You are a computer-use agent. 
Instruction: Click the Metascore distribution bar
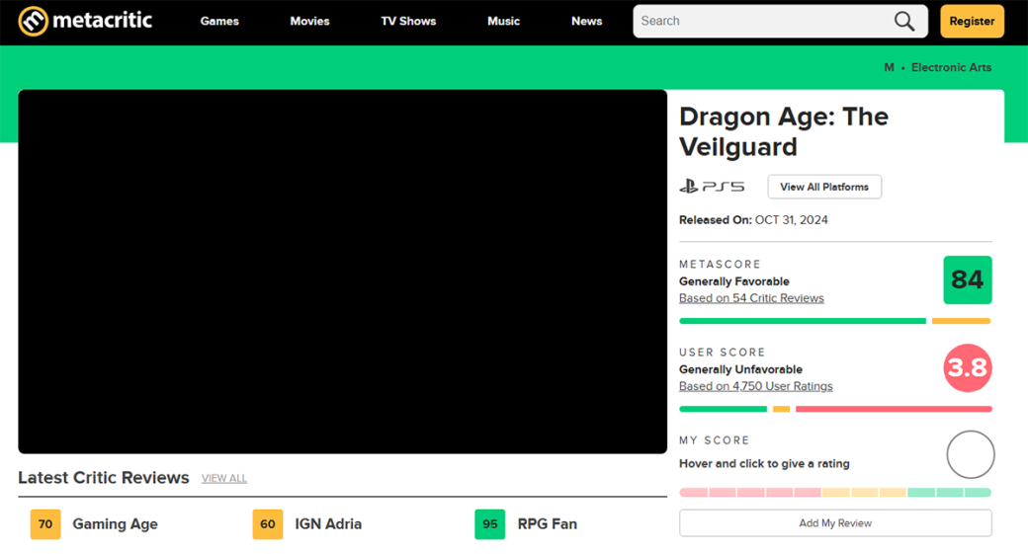coord(835,321)
